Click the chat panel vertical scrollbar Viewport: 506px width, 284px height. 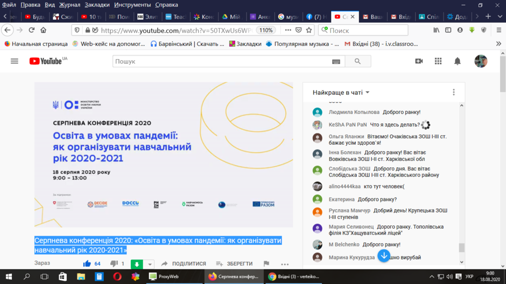click(x=461, y=184)
